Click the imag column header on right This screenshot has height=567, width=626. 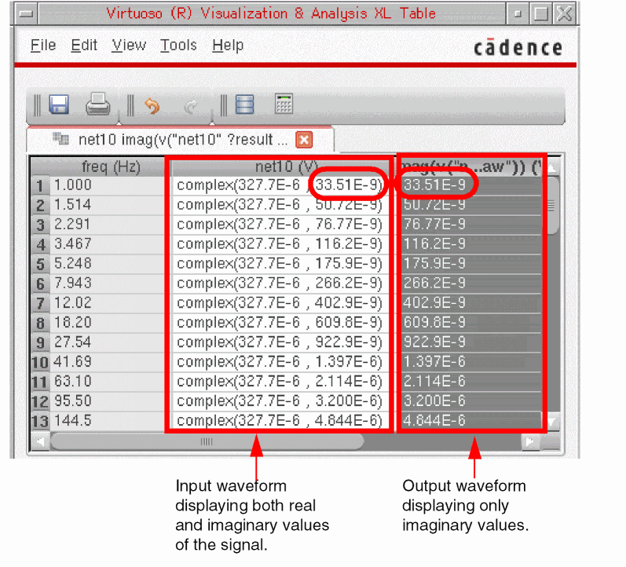(471, 167)
